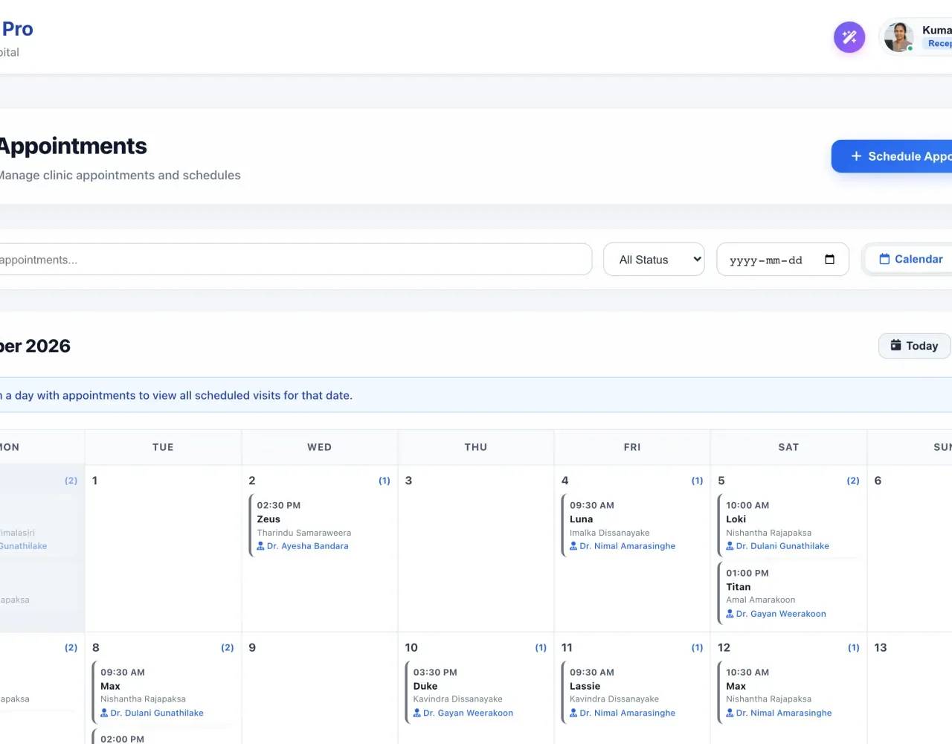Click the Calendar view icon
Viewport: 952px width, 744px height.
coord(884,259)
